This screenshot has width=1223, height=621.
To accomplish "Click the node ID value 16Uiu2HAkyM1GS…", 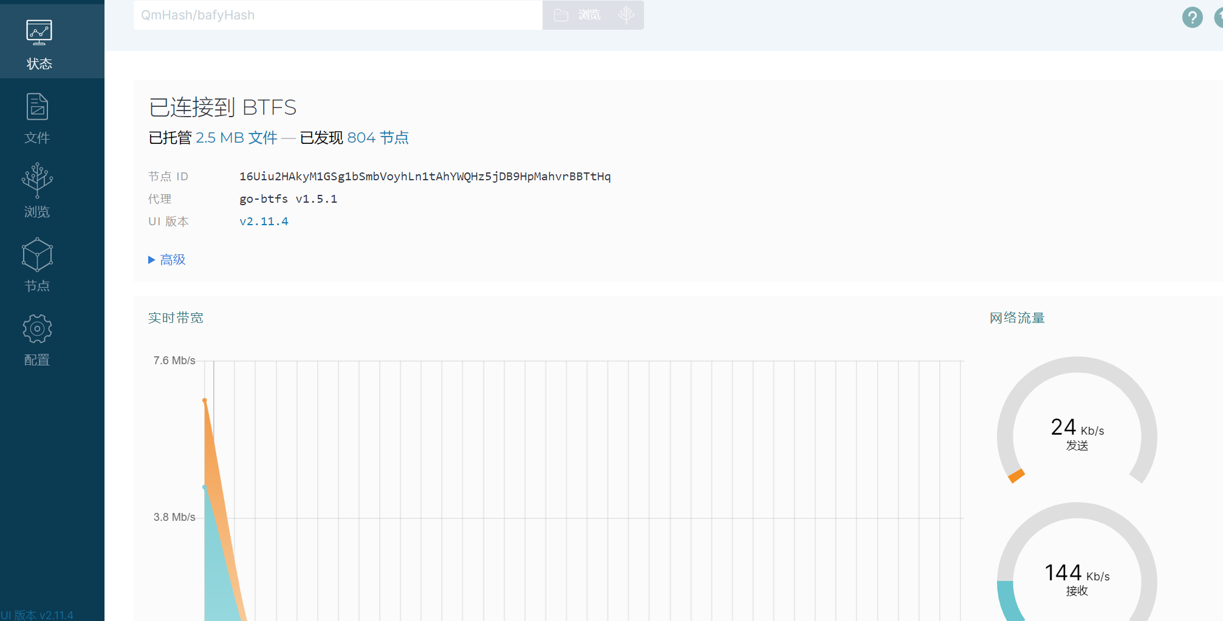I will [x=425, y=177].
